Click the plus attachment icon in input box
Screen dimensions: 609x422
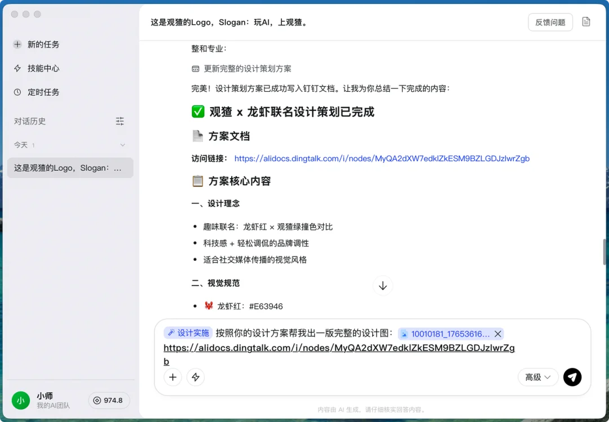point(173,377)
